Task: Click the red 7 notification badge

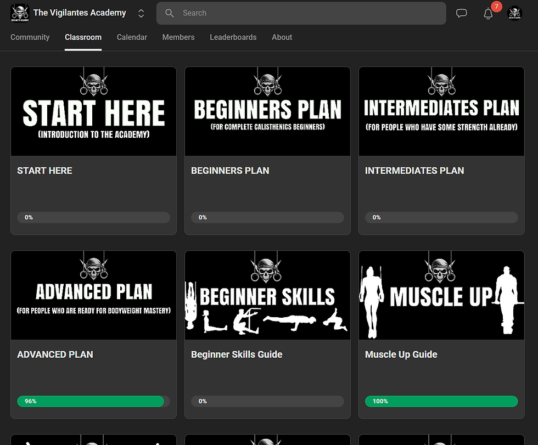Action: pos(496,7)
